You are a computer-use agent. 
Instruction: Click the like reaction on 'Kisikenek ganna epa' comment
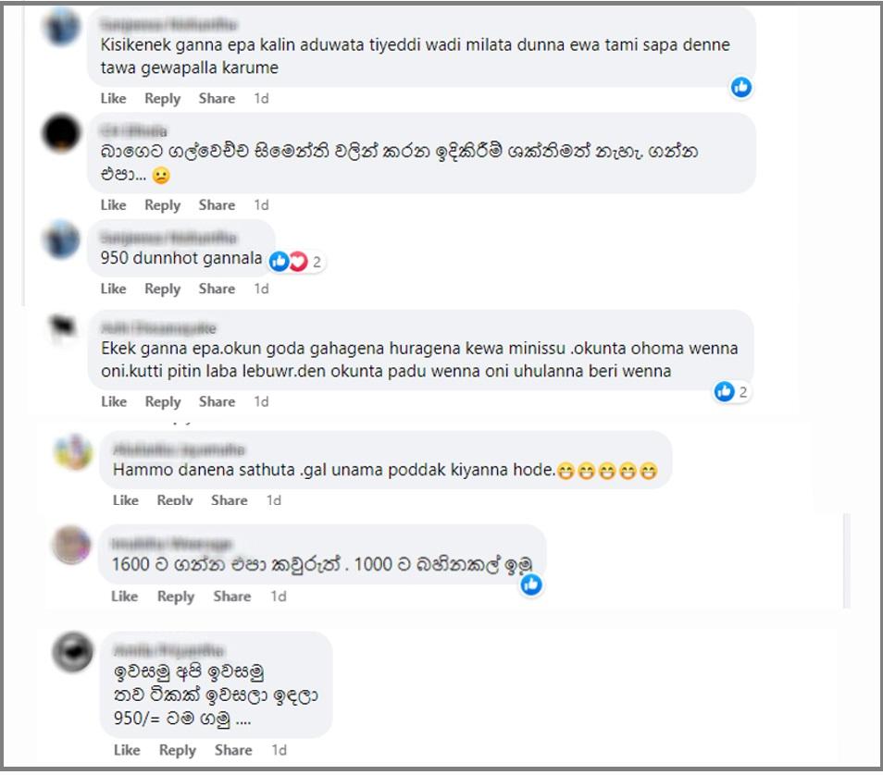(741, 87)
